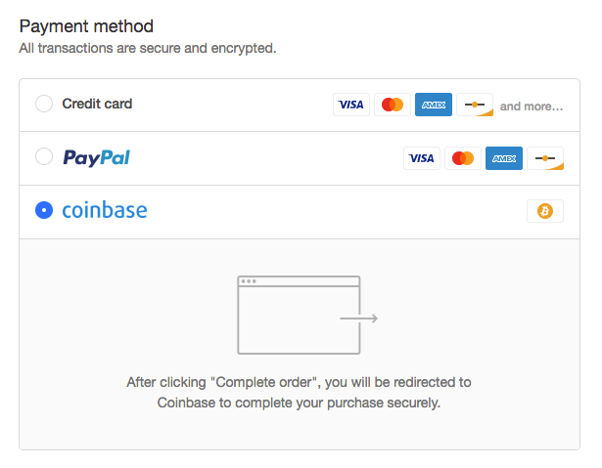Click the Mastercard icon in PayPal row
Image resolution: width=602 pixels, height=468 pixels.
(463, 158)
